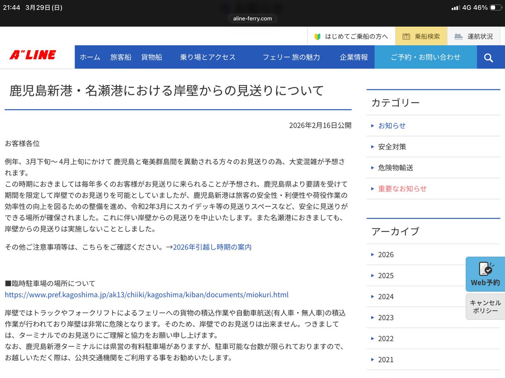505x378 pixels.
Task: Open the pref.kagoshima.jp parking information link
Action: point(146,294)
